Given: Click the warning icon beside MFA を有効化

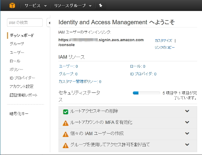Looking at the screenshot, I should [x=65, y=123].
